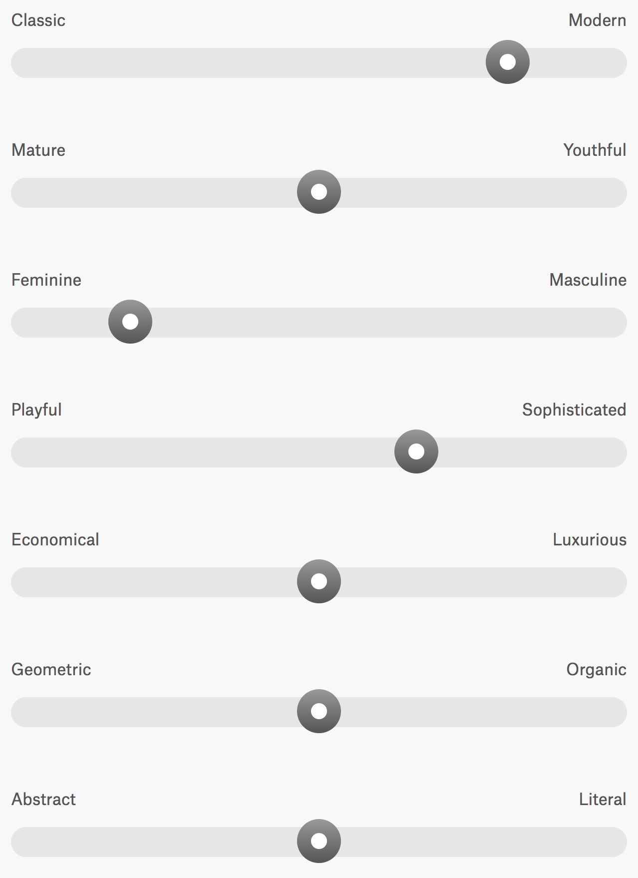638x878 pixels.
Task: Click the Feminine label
Action: (46, 280)
